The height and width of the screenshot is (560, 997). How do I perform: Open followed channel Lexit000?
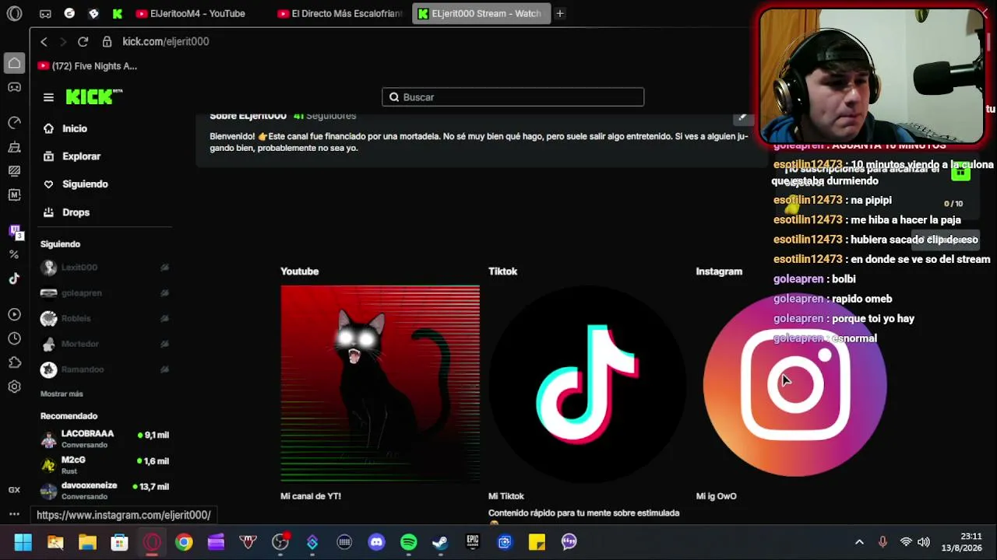105,268
